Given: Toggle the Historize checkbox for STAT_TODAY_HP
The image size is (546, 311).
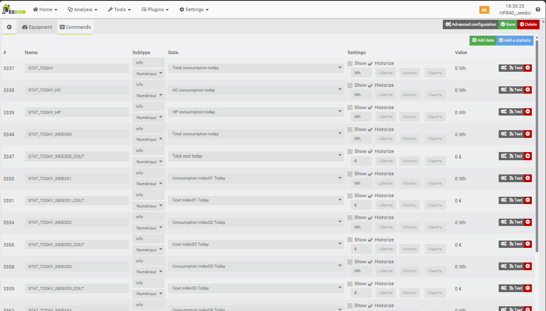Looking at the screenshot, I should (x=370, y=108).
